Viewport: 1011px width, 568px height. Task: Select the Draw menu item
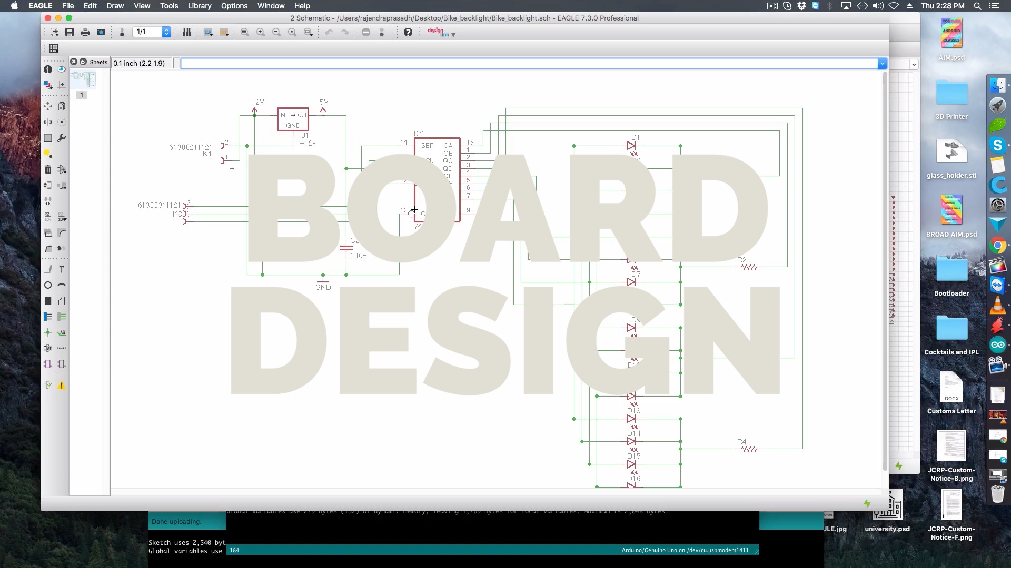click(115, 6)
